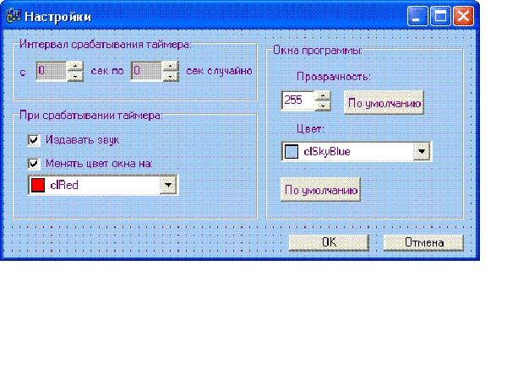Click "По умолчанию" button next to transparency
The image size is (507, 379).
click(384, 103)
